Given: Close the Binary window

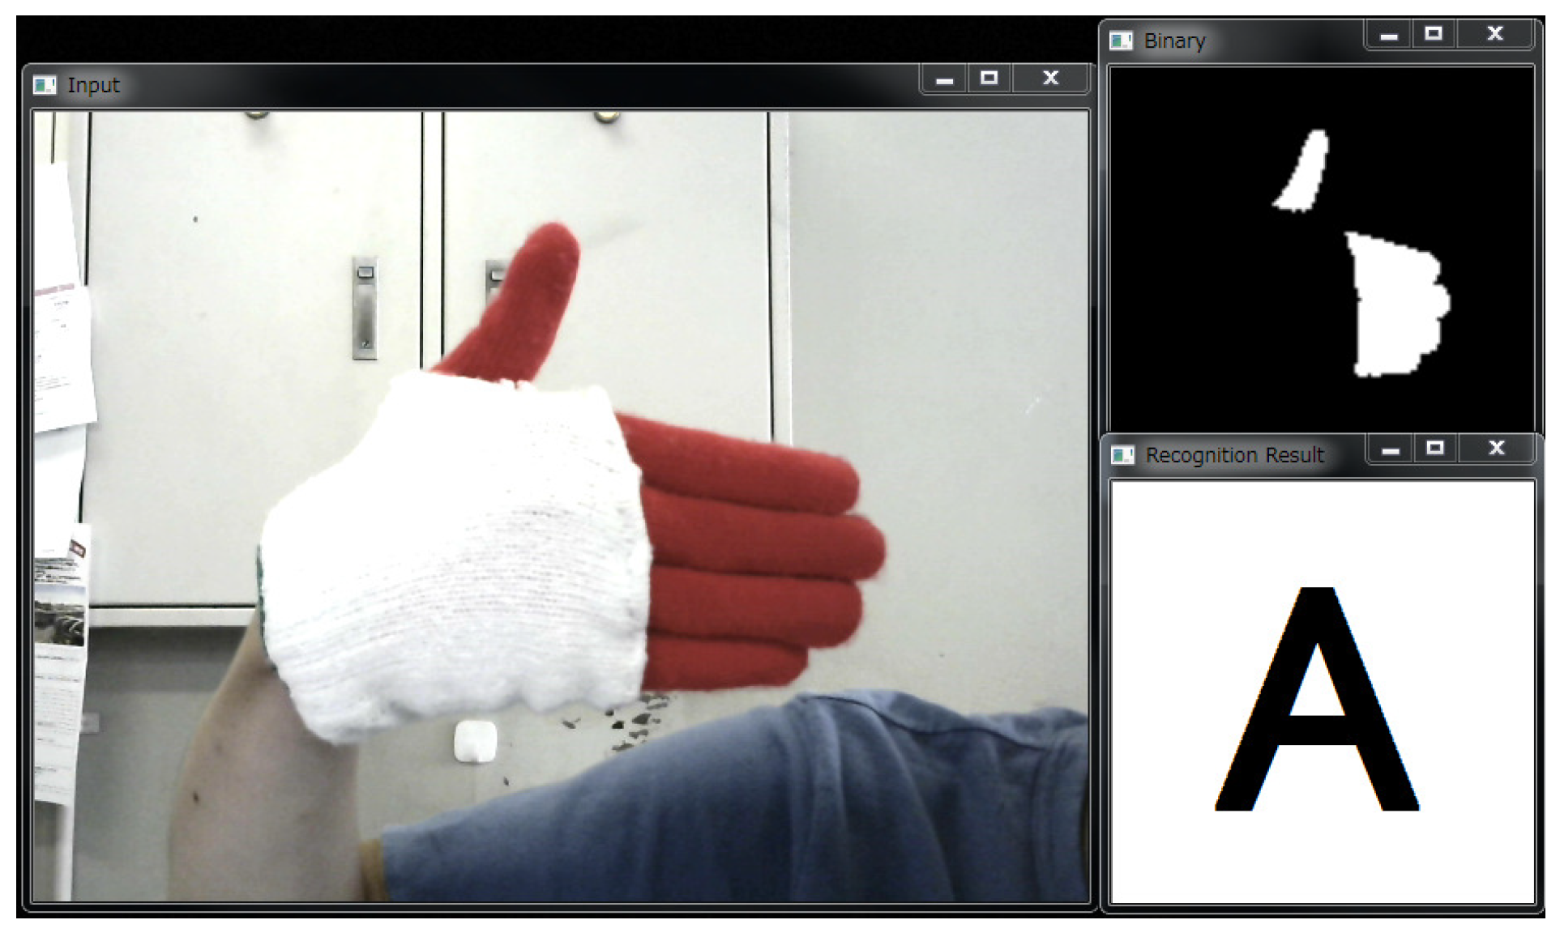Looking at the screenshot, I should (x=1495, y=34).
